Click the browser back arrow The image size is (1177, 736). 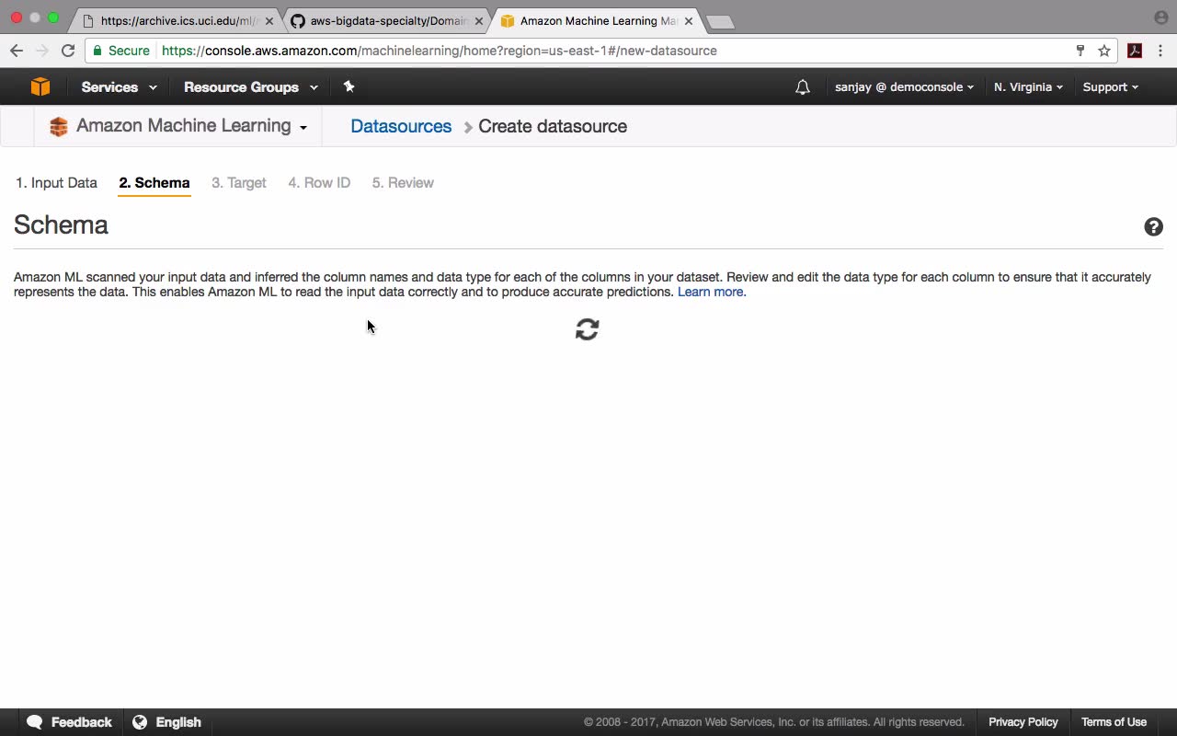tap(17, 51)
